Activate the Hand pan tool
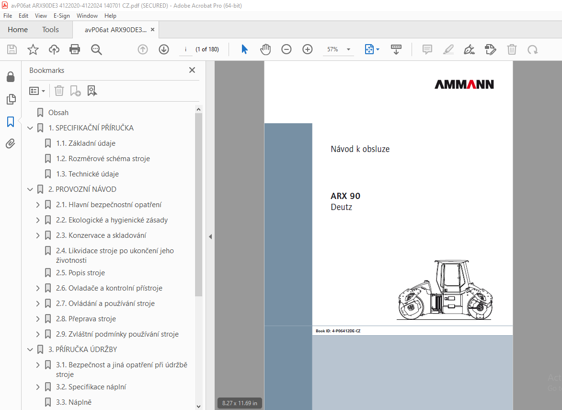 click(265, 49)
